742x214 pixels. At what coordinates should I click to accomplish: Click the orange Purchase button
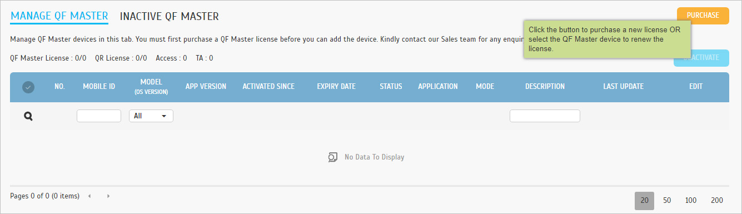click(x=703, y=16)
